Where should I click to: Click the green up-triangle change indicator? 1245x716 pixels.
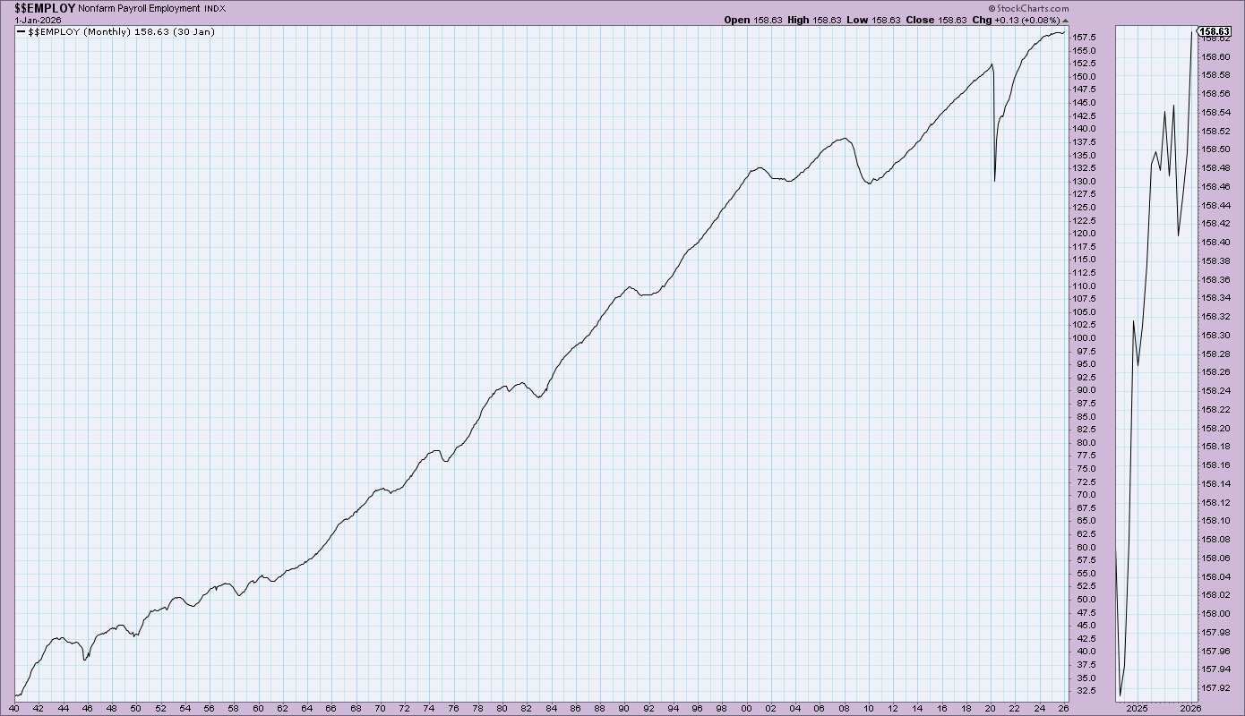pyautogui.click(x=1066, y=20)
